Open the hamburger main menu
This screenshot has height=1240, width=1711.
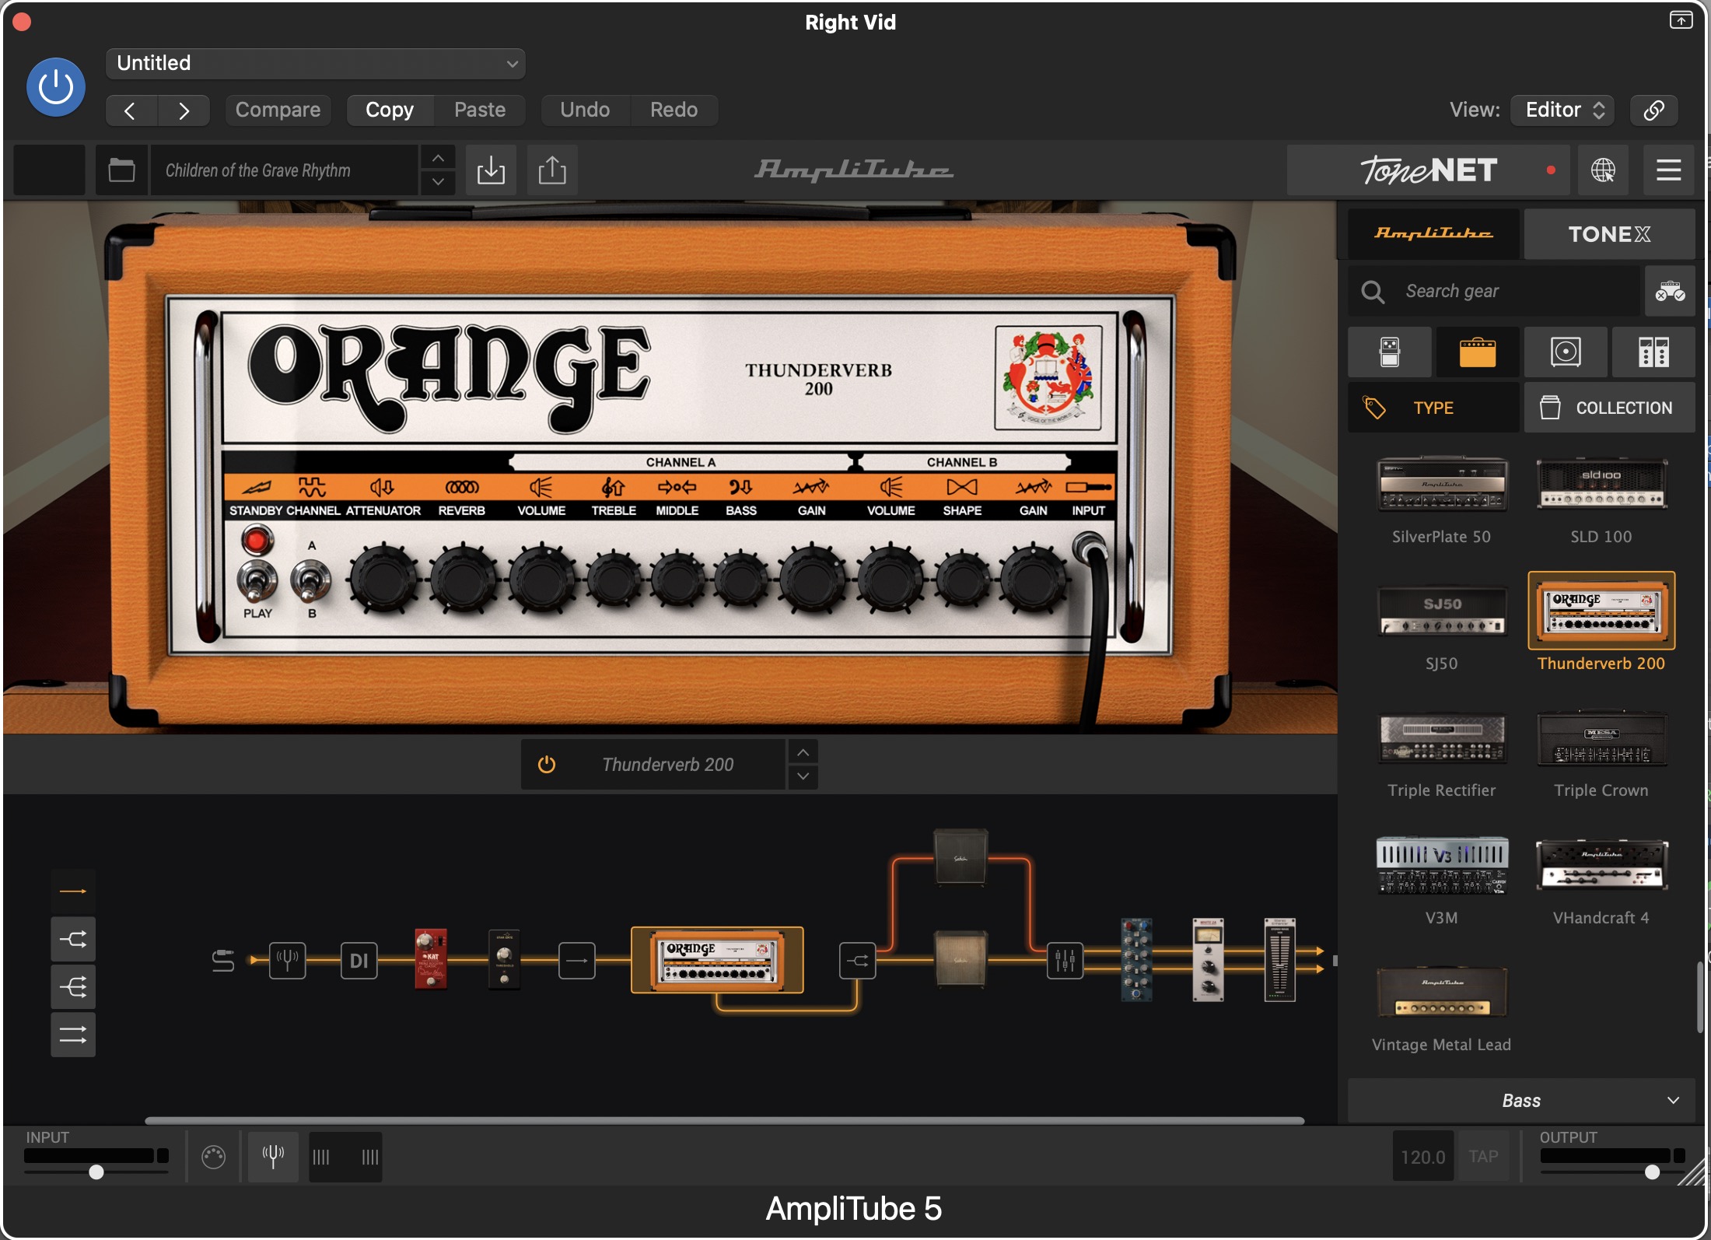coord(1668,170)
